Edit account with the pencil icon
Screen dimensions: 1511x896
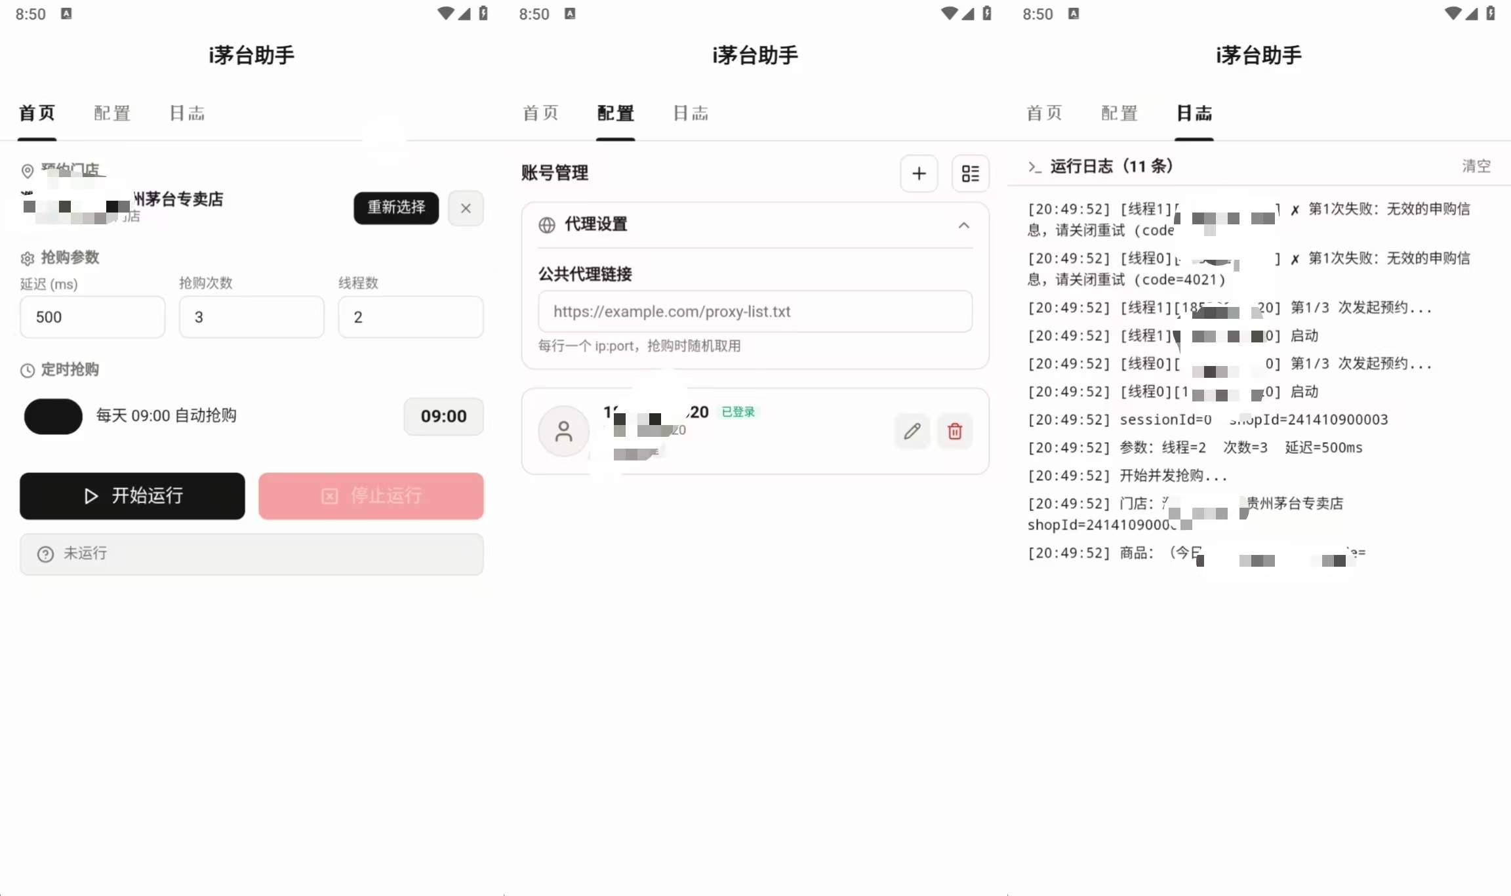pos(912,431)
